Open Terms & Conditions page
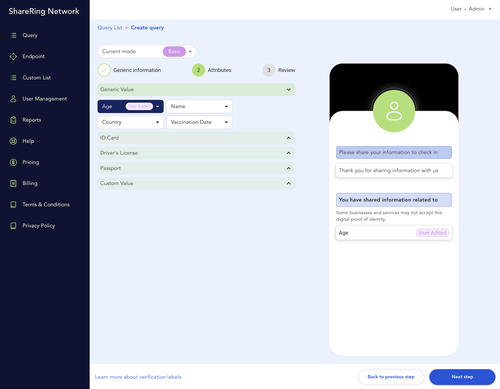 point(46,205)
